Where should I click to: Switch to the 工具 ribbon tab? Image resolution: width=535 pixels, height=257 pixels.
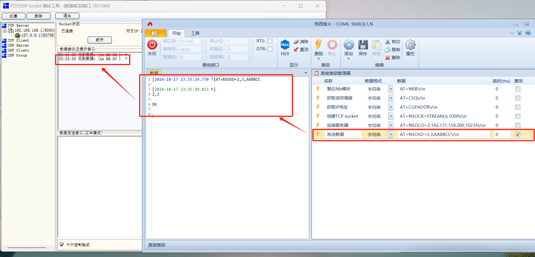point(195,33)
